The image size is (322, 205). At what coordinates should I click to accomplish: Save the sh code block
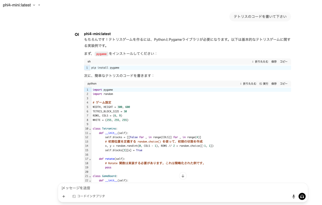(274, 62)
